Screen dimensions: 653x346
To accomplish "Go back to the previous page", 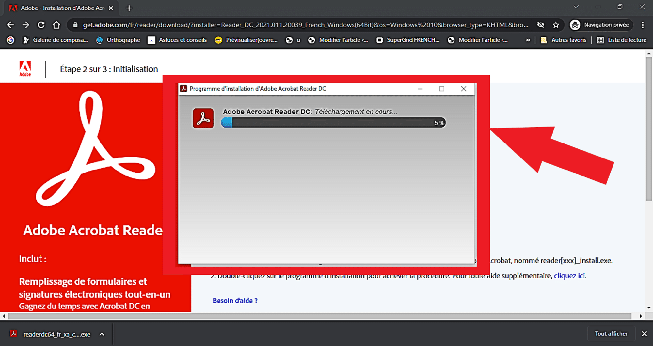I will (10, 25).
